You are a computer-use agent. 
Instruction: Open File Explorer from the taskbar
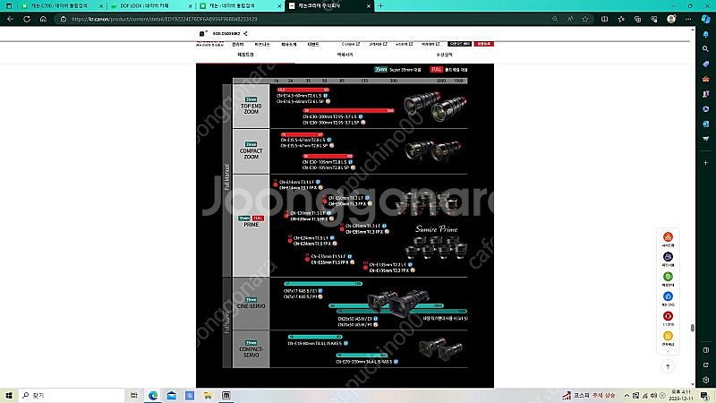tap(208, 395)
